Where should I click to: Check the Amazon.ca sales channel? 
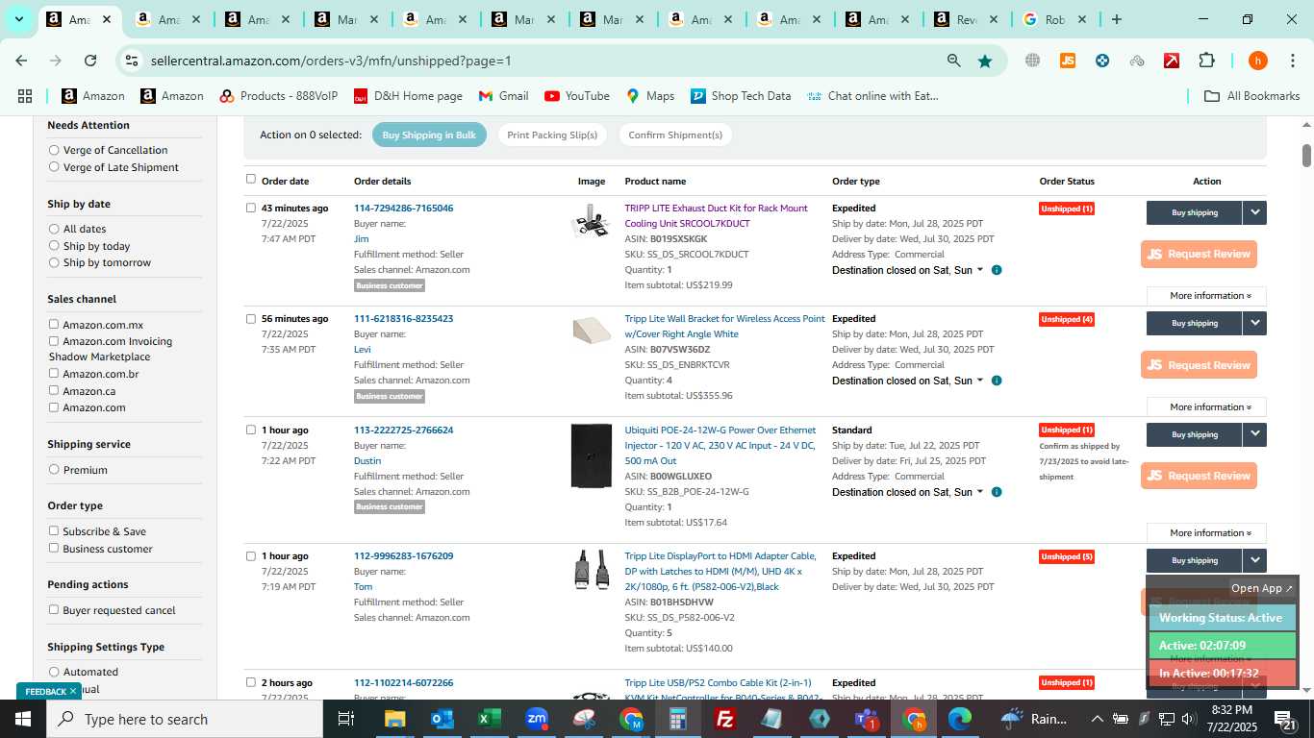pyautogui.click(x=54, y=391)
